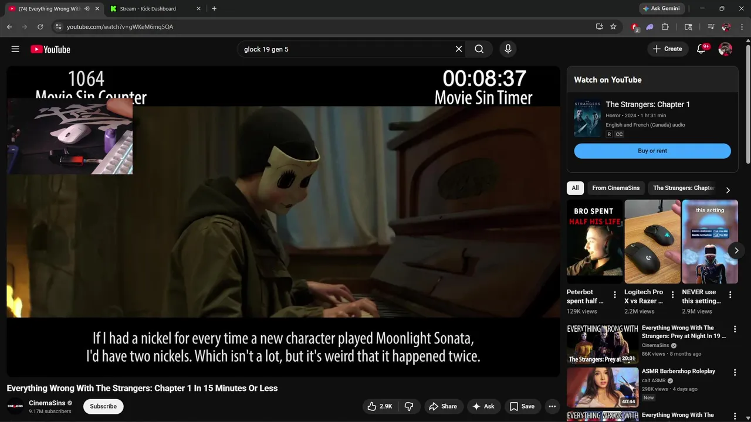Open CinemaSins channel avatar
The image size is (751, 422).
[x=15, y=406]
